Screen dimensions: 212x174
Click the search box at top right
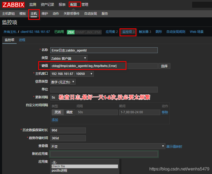[202, 5]
